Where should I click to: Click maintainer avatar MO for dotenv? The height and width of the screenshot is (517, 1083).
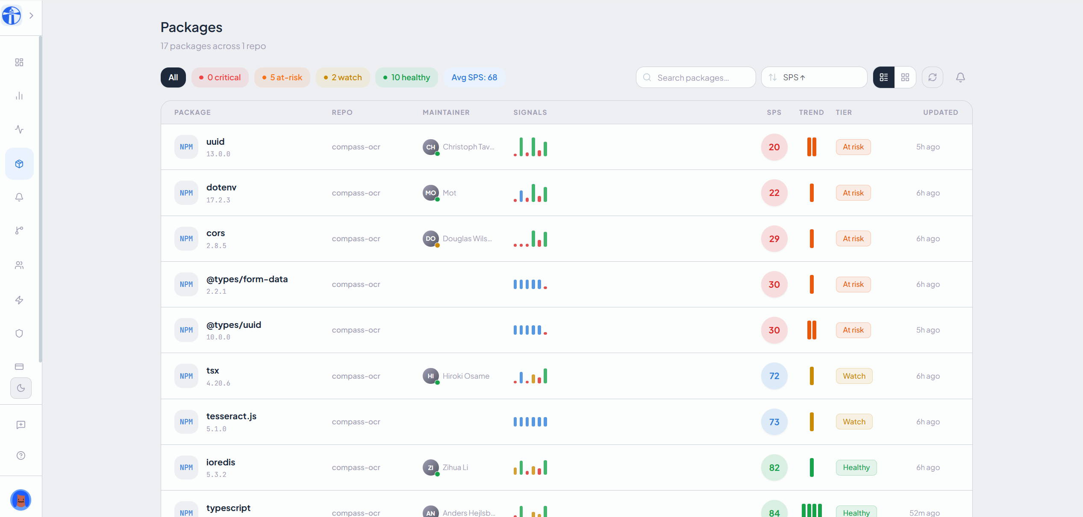[431, 193]
